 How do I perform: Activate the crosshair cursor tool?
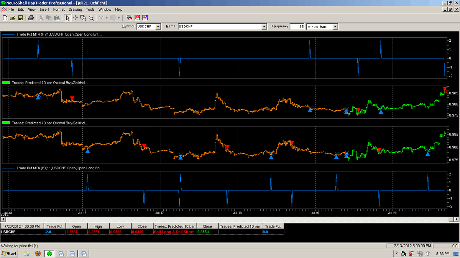pyautogui.click(x=75, y=18)
